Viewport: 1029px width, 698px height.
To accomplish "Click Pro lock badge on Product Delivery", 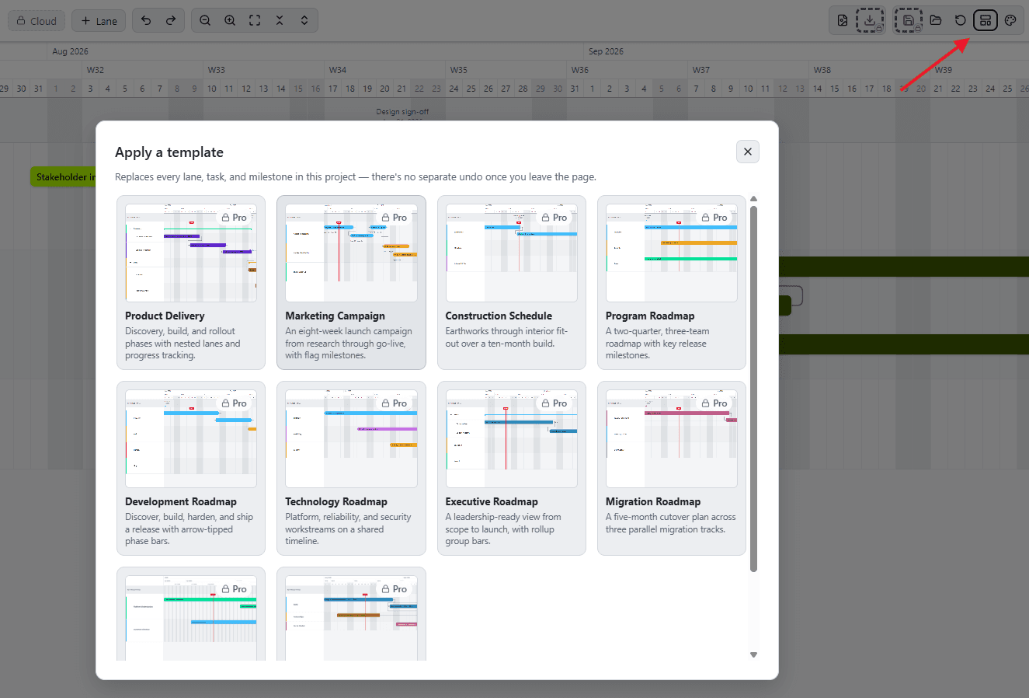I will point(235,218).
